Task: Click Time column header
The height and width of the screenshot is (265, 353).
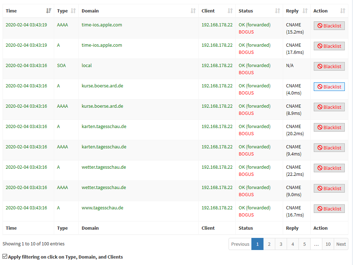Action: [x=28, y=11]
